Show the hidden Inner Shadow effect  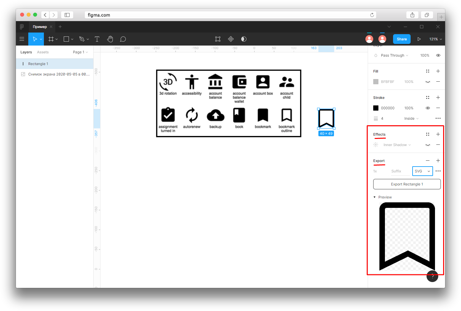[428, 145]
